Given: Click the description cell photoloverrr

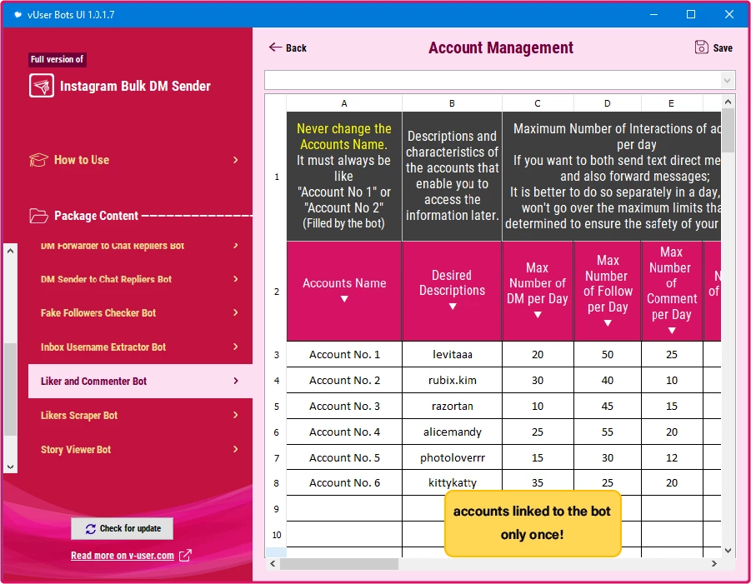Looking at the screenshot, I should point(452,458).
